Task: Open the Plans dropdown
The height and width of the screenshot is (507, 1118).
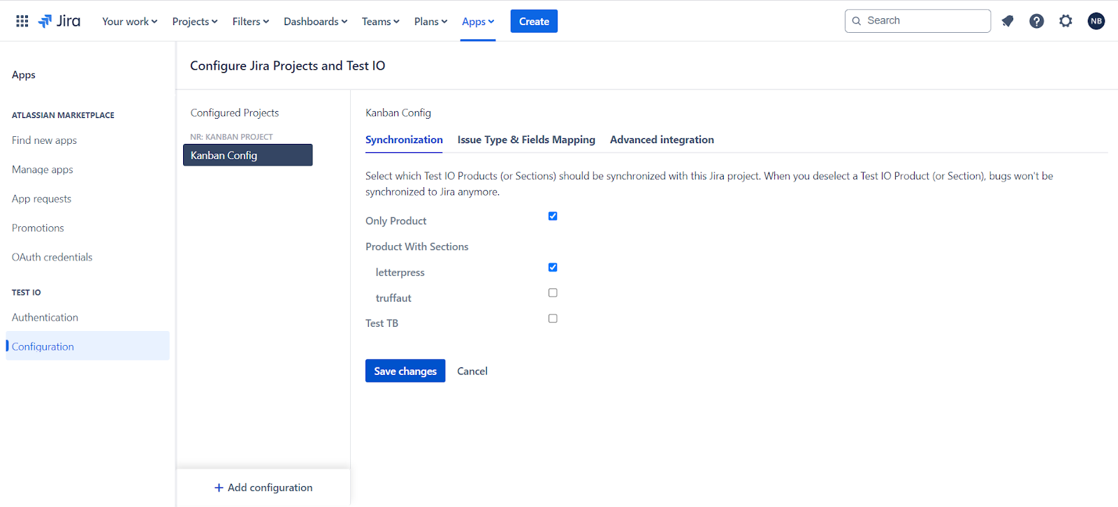Action: pos(431,22)
